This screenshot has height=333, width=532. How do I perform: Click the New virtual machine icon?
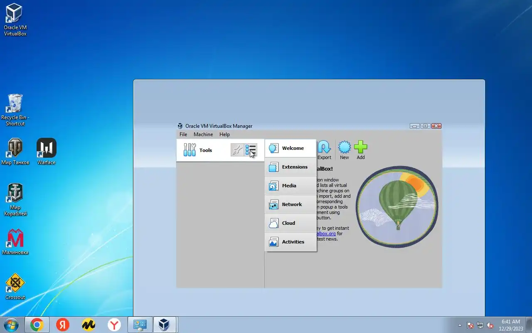pos(344,150)
